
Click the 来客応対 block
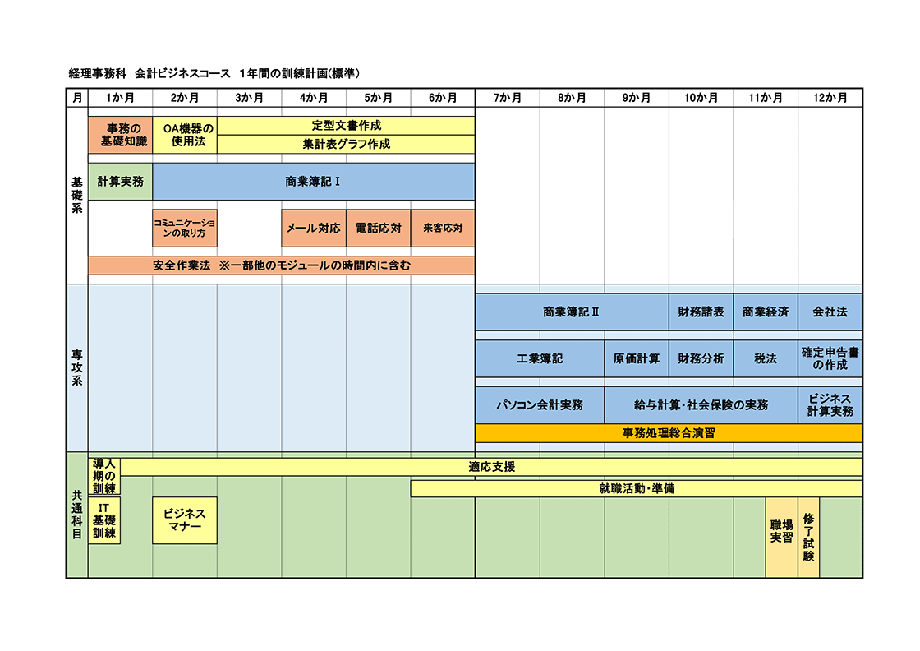coord(443,228)
